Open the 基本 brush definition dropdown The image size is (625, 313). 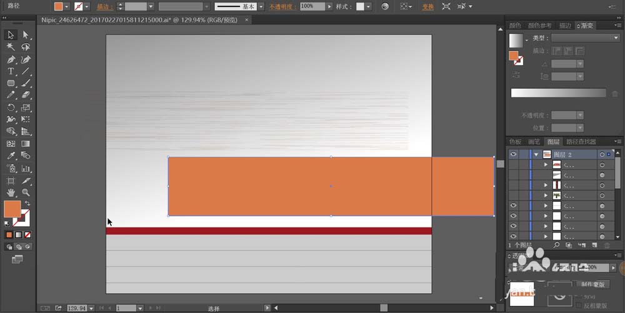tap(261, 6)
